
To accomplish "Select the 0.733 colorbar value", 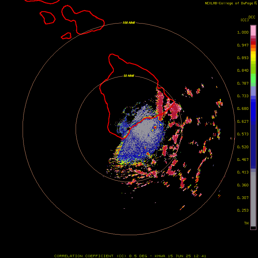I will [243, 96].
